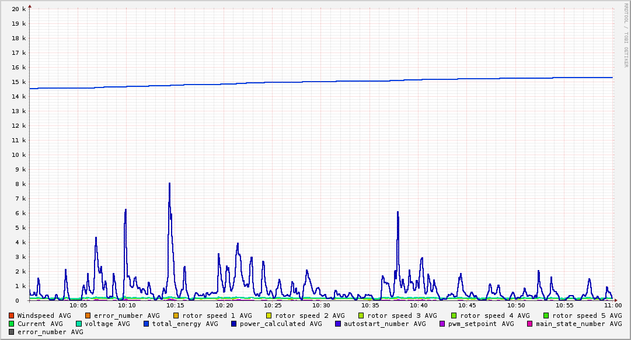
Task: Click rotor speed 4 AVG legend swatch
Action: [454, 316]
